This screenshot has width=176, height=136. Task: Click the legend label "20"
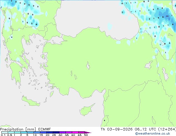click(47, 135)
